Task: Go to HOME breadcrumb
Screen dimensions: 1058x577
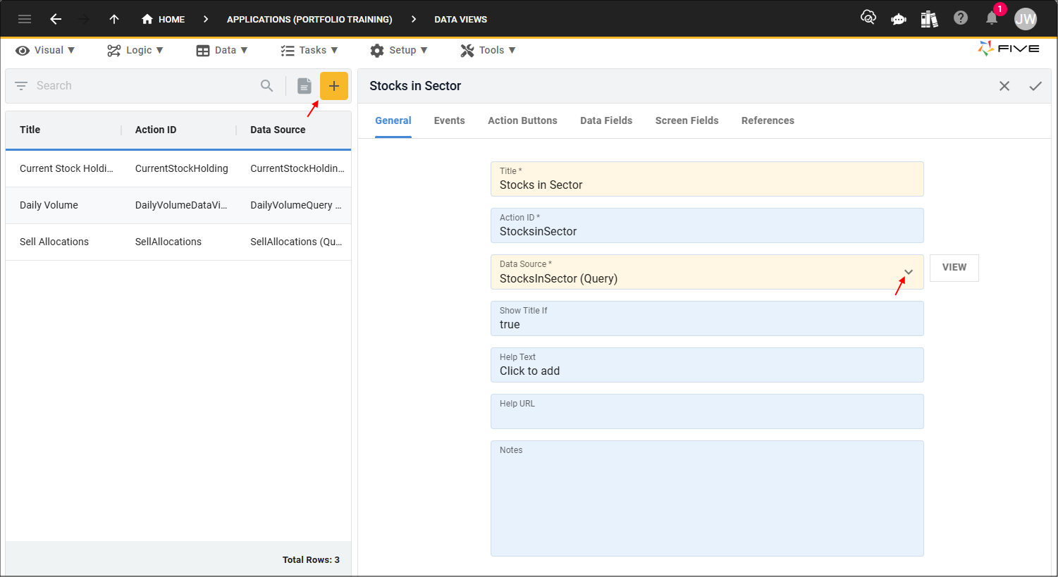Action: tap(163, 19)
